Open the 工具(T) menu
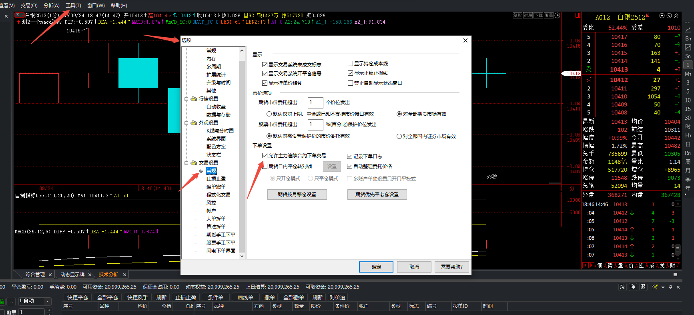 point(73,5)
